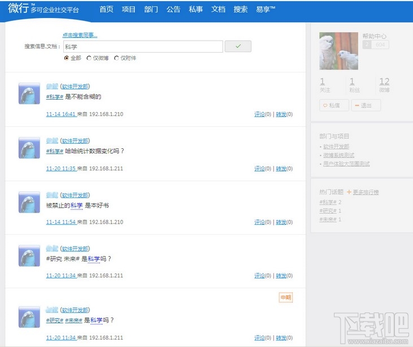Click 转发 on the 11-14 16:41 post
413x347 pixels.
click(281, 114)
